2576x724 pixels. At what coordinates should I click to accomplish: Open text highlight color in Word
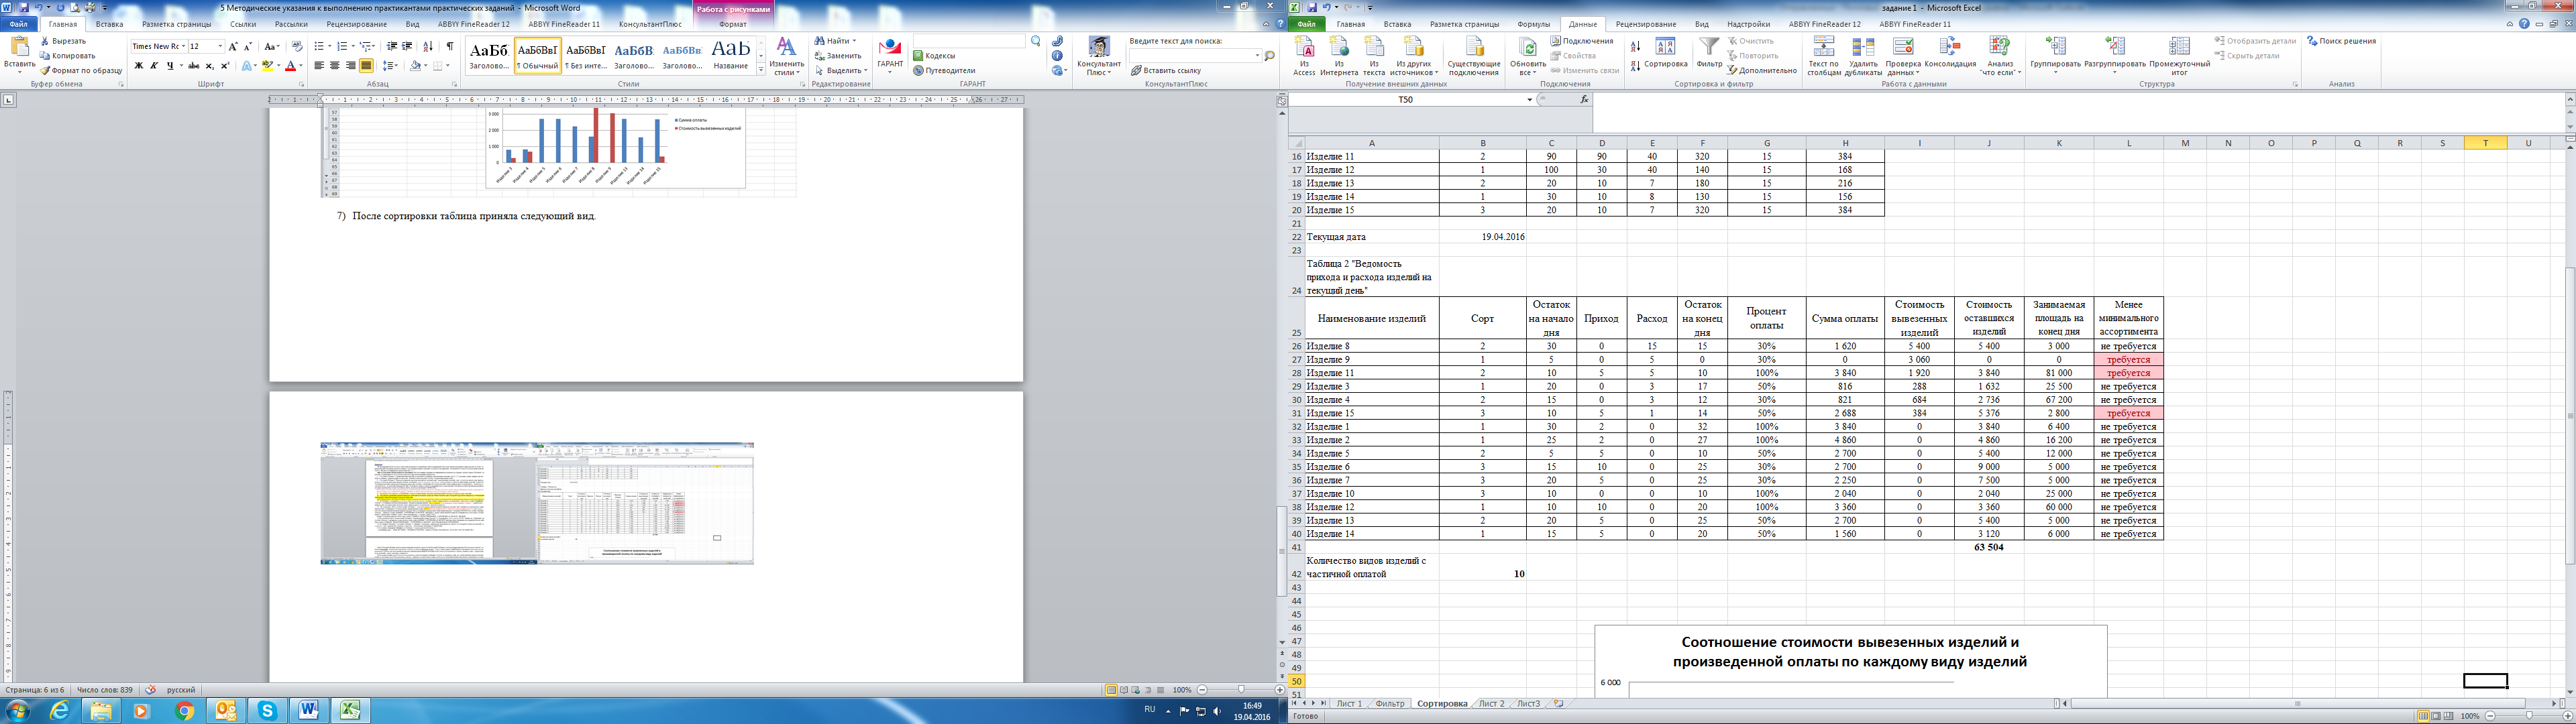tap(267, 66)
